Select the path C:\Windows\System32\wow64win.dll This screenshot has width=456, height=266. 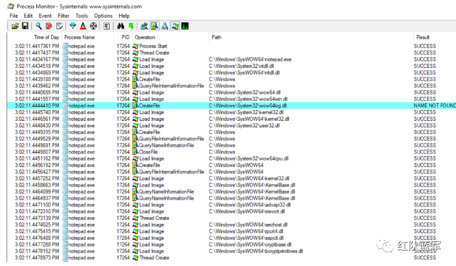point(248,99)
